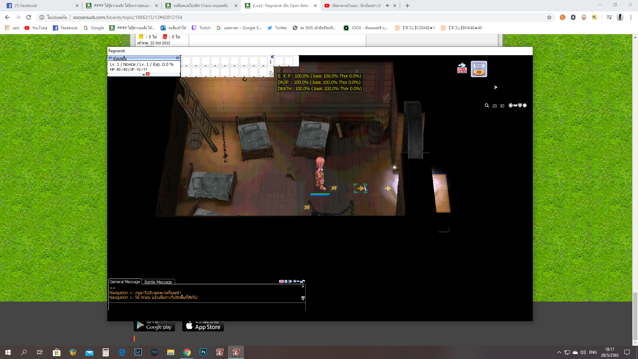Click the chat window round options icon
The image size is (638, 359).
click(286, 282)
